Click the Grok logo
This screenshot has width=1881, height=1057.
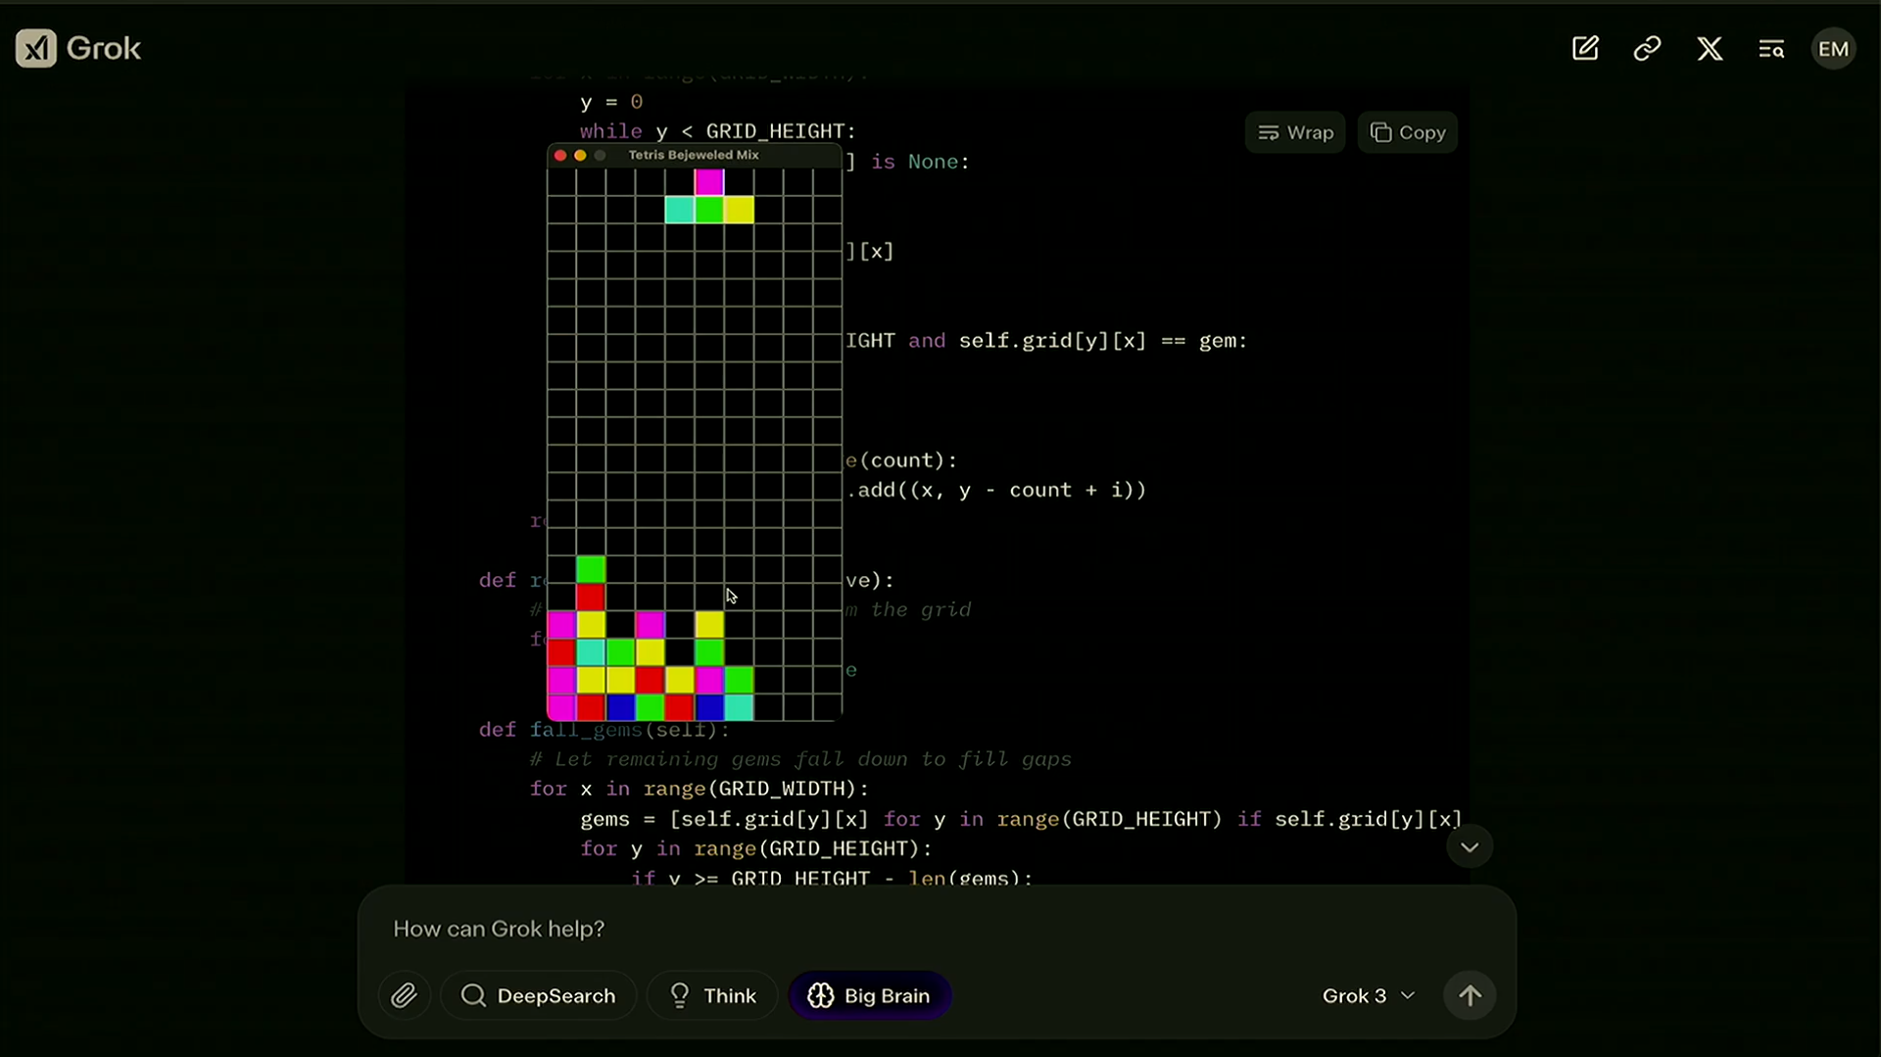coord(78,48)
